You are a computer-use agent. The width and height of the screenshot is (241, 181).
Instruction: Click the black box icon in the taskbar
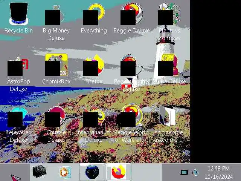pyautogui.click(x=39, y=171)
